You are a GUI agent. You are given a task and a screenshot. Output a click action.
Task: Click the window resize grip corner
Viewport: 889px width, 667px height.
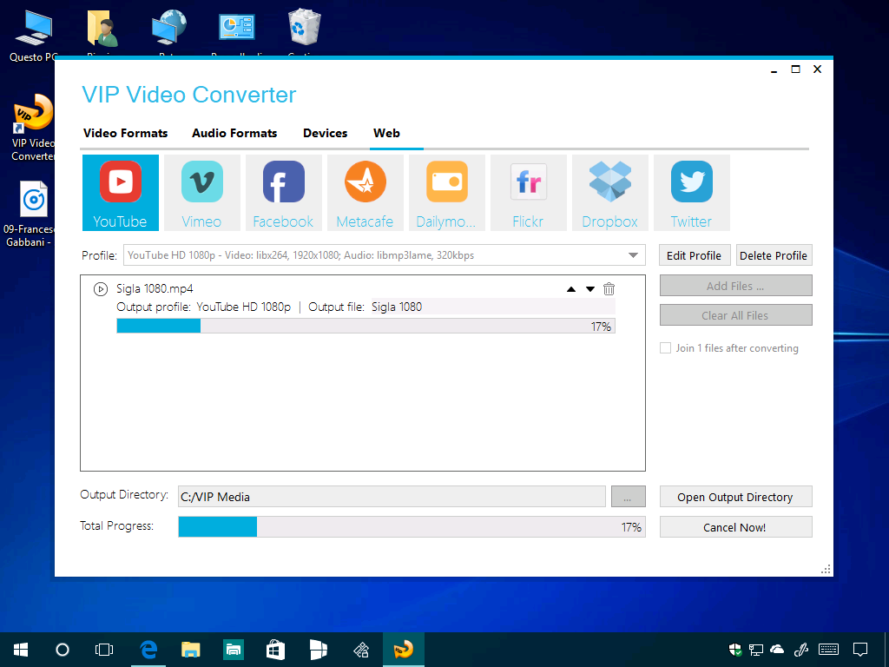pos(826,570)
